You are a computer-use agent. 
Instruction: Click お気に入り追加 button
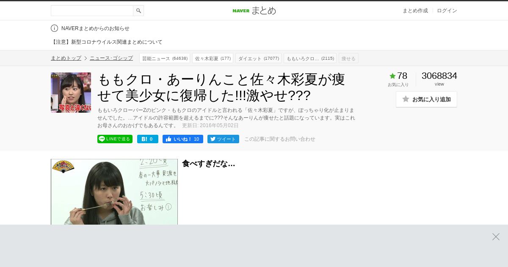pyautogui.click(x=426, y=99)
